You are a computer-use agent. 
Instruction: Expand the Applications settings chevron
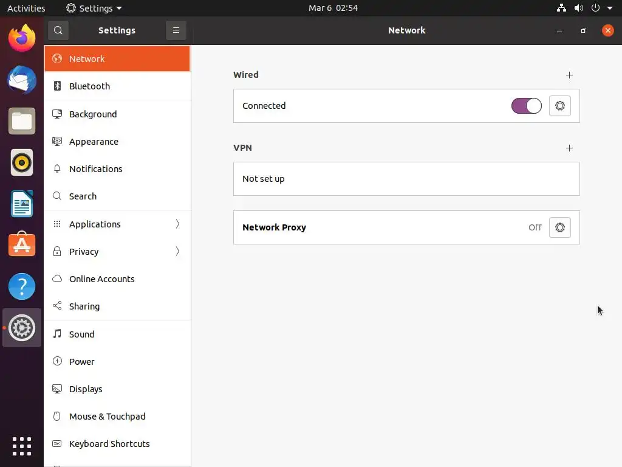177,224
